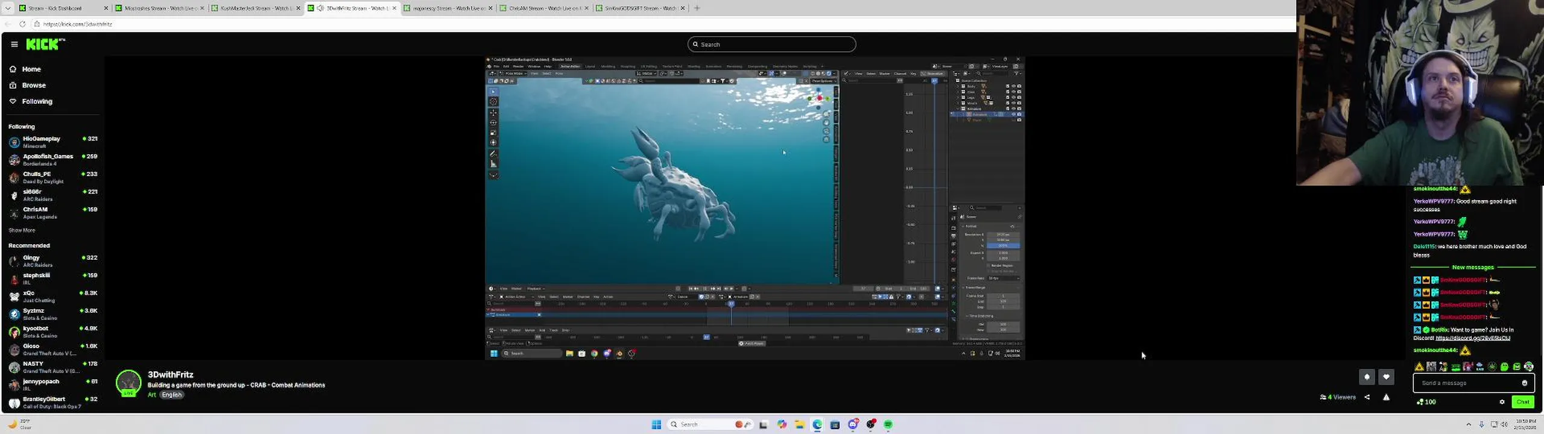1544x434 pixels.
Task: Click the viewport pan hand icon
Action: [x=826, y=122]
